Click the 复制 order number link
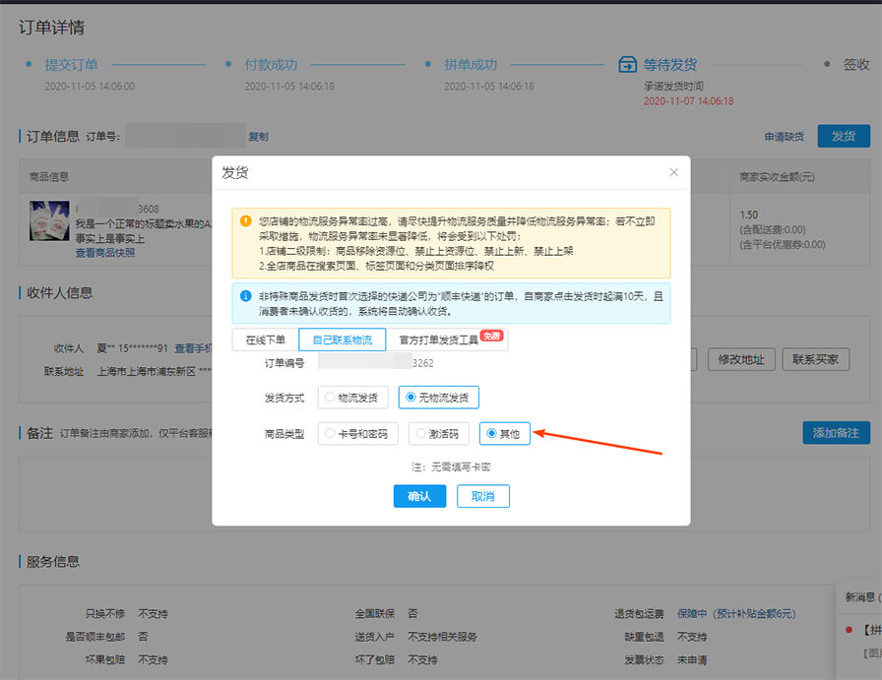Viewport: 882px width, 680px height. point(258,137)
